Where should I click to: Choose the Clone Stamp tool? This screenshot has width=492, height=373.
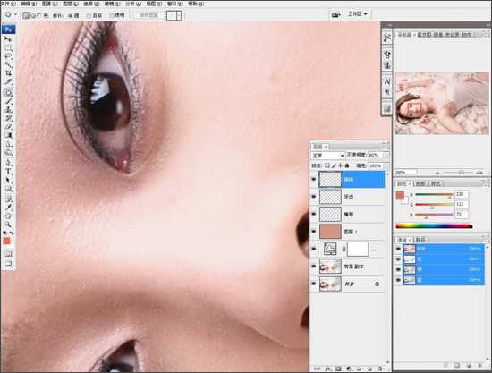(8, 109)
